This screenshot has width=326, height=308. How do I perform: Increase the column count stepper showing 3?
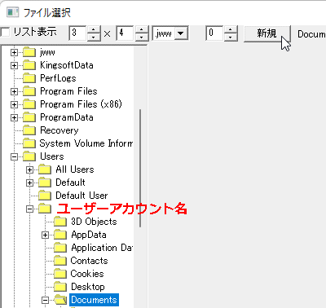pyautogui.click(x=94, y=30)
